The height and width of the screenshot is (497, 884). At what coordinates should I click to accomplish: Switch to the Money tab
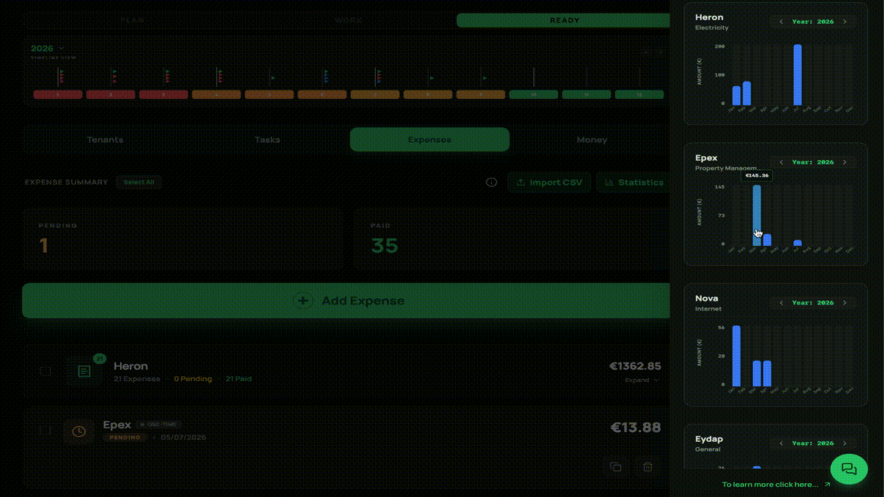pyautogui.click(x=592, y=139)
